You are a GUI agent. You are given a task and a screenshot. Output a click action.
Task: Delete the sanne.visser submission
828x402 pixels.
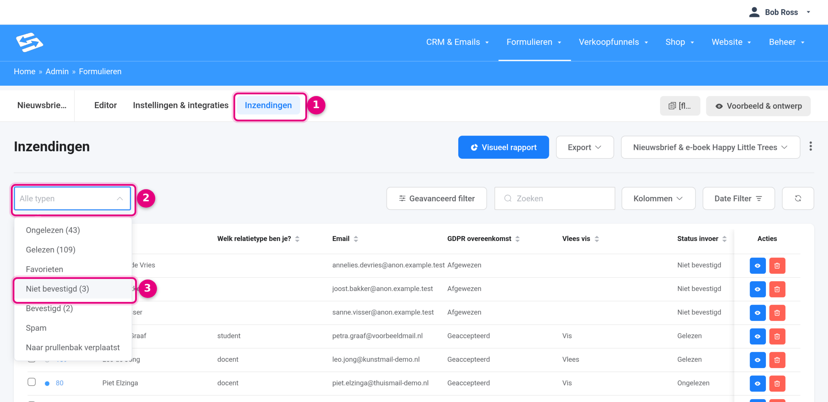[777, 313]
